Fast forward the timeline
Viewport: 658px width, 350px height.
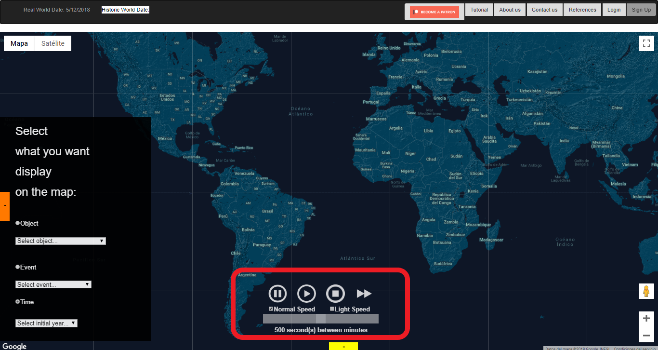pyautogui.click(x=364, y=294)
